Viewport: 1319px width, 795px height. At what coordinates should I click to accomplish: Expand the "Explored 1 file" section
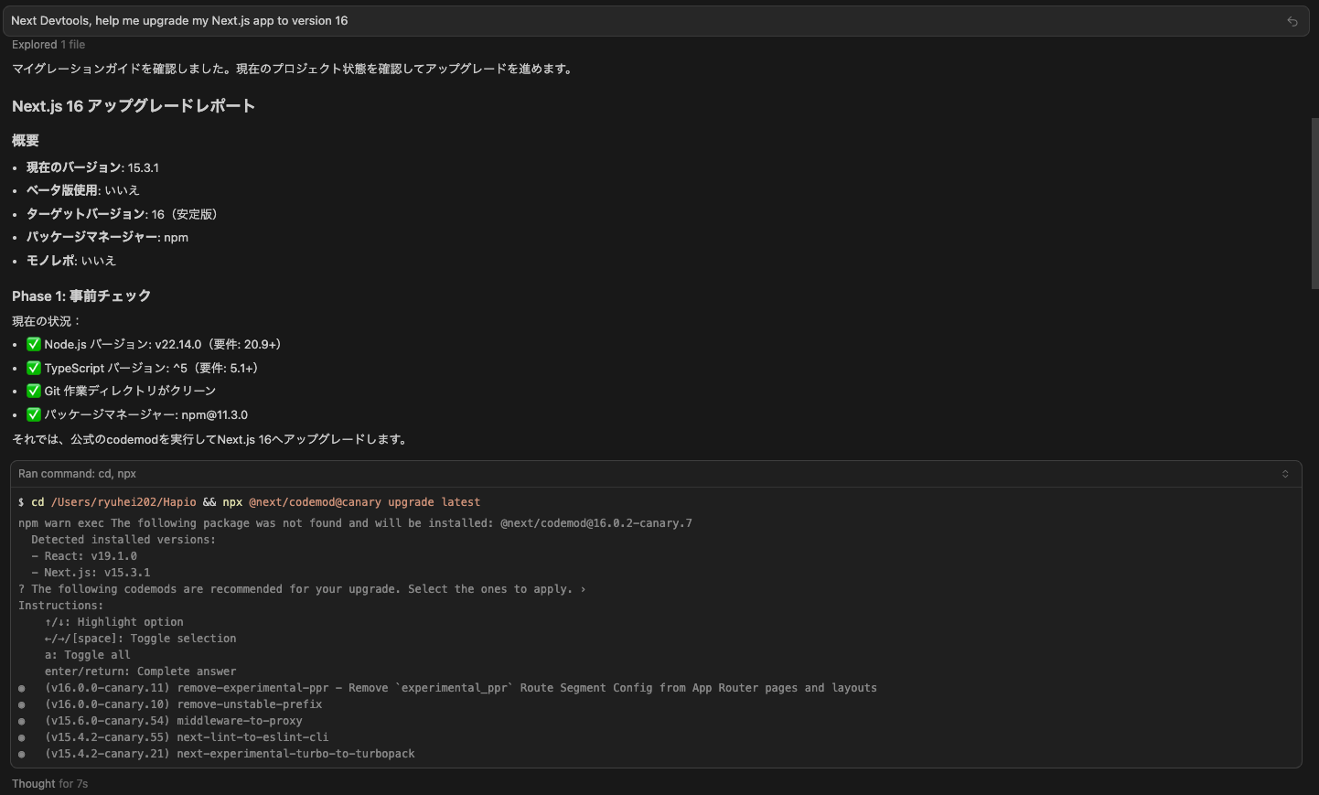[48, 45]
